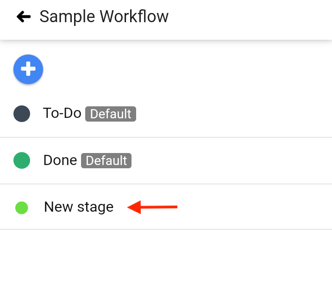This screenshot has width=332, height=288.
Task: Open the Done stage name
Action: click(x=60, y=160)
